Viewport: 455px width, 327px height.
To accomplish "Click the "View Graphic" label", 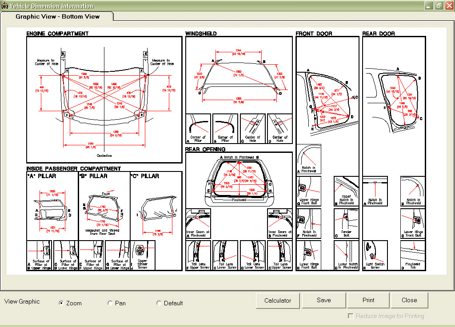I will click(x=22, y=302).
